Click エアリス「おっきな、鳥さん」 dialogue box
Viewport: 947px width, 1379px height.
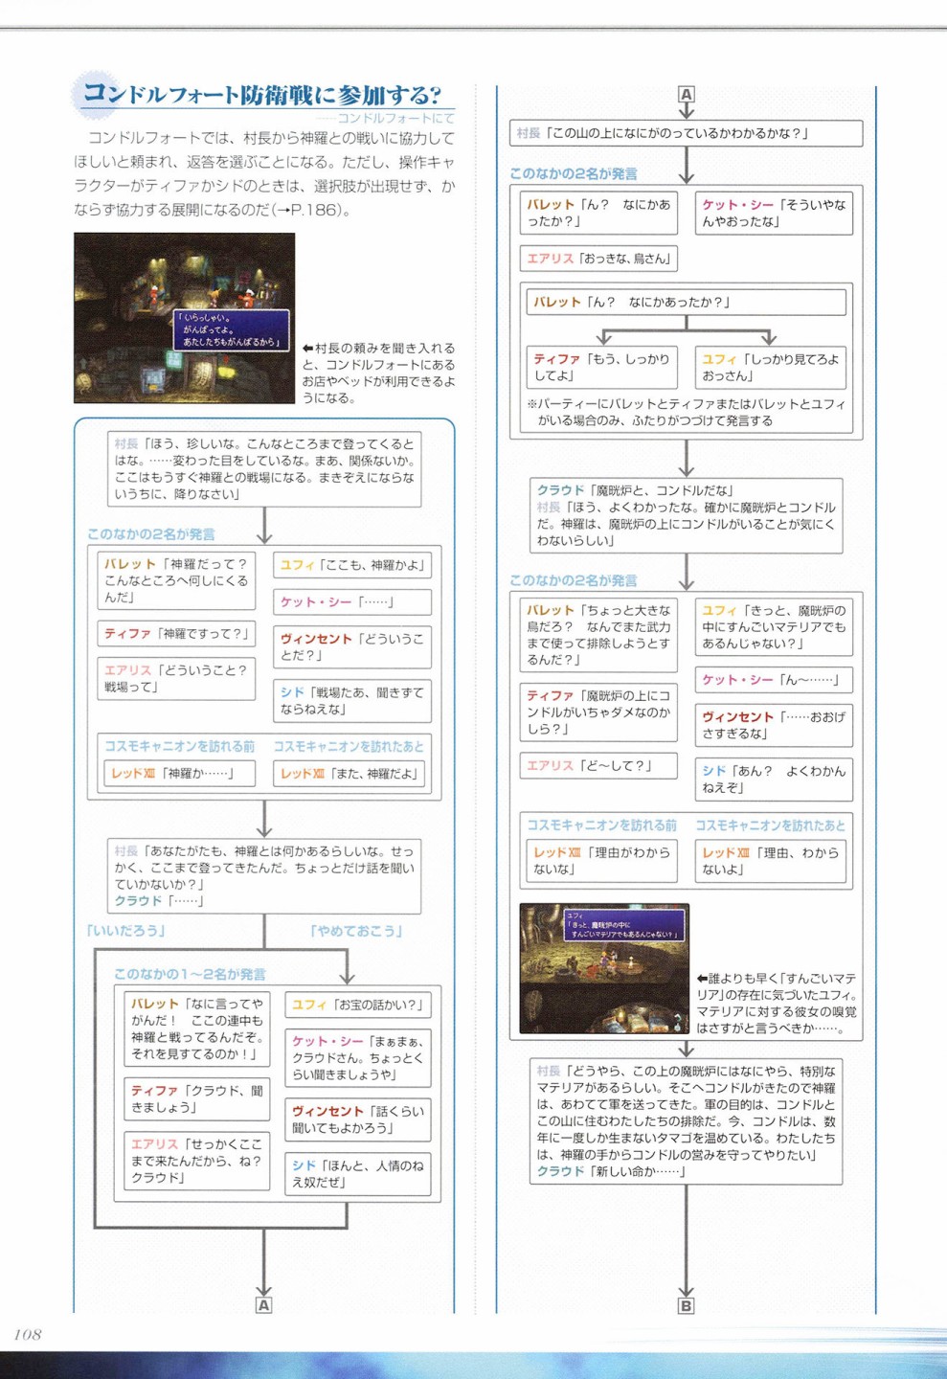click(x=599, y=259)
